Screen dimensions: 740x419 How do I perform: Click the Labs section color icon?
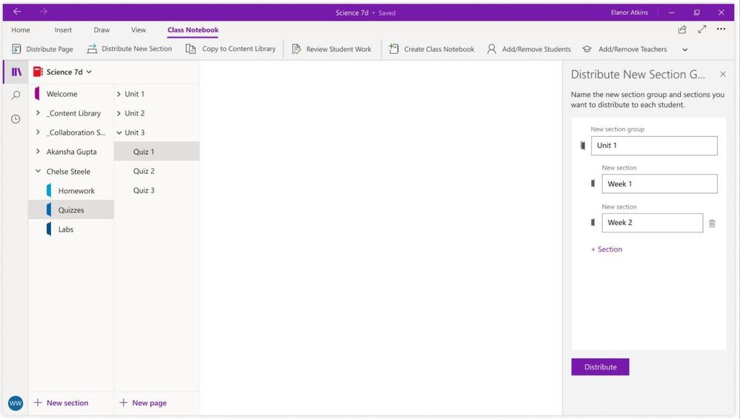coord(49,229)
